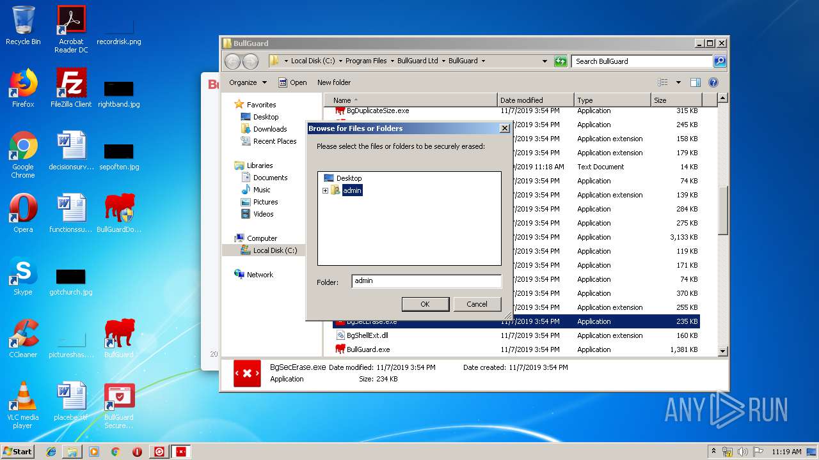Open address bar history dropdown
This screenshot has height=460, width=819.
tap(545, 61)
